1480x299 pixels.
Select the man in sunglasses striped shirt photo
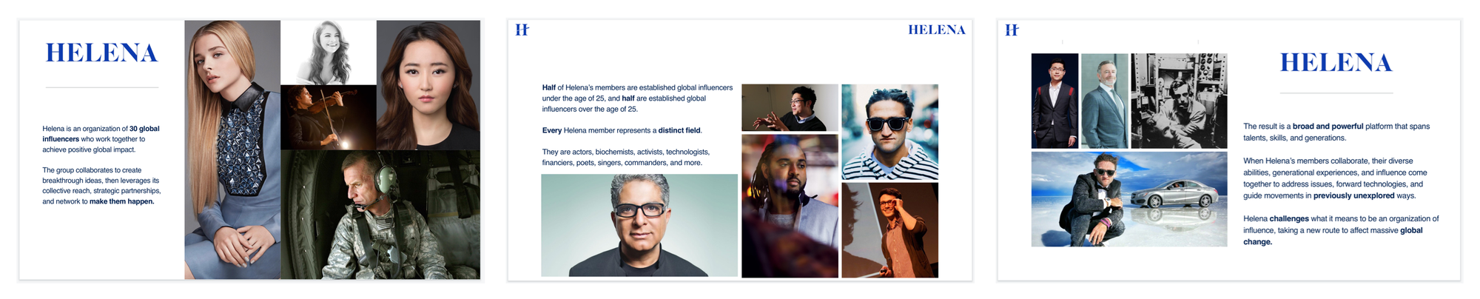pos(889,132)
